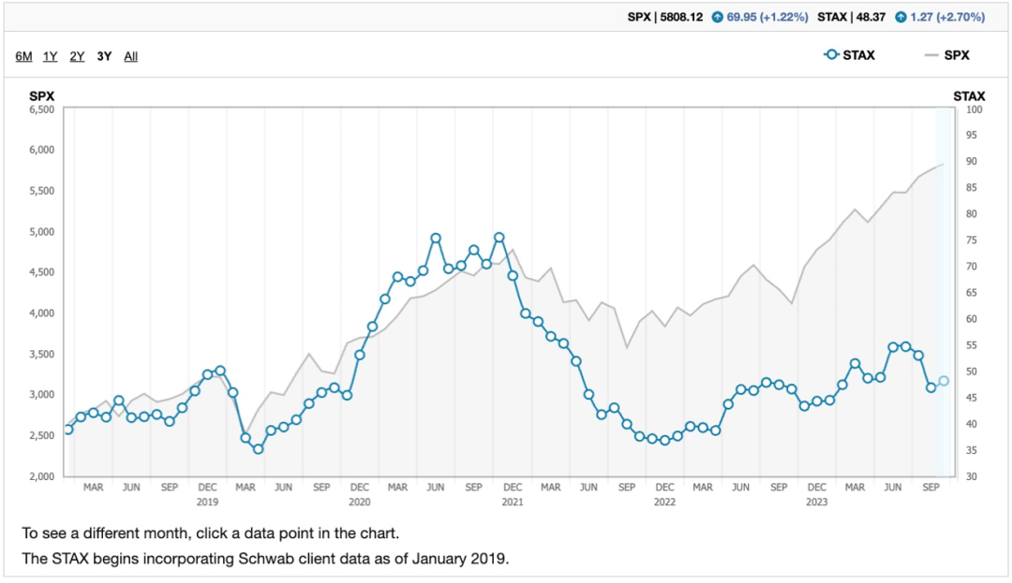Switch chart to the 1Y range
This screenshot has width=1012, height=583.
point(51,56)
